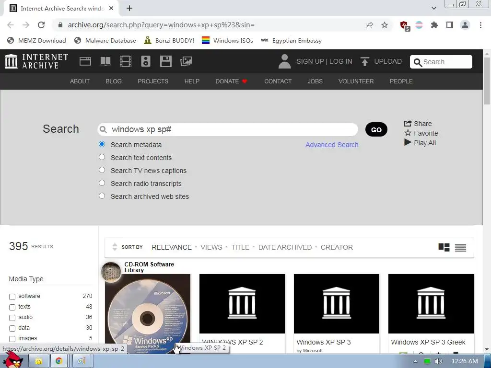Toggle the browser side panel icon

click(x=450, y=25)
